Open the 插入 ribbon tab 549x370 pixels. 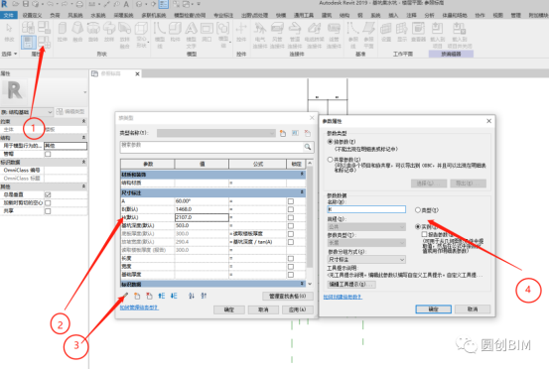click(393, 15)
